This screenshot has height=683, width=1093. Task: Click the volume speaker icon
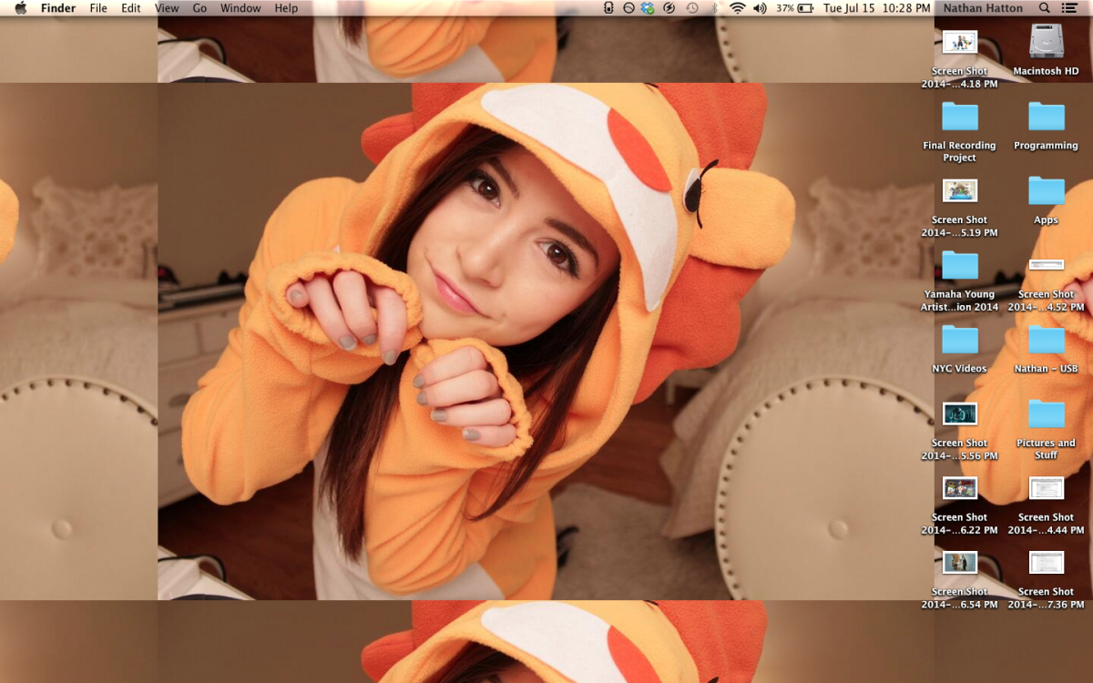pos(760,8)
